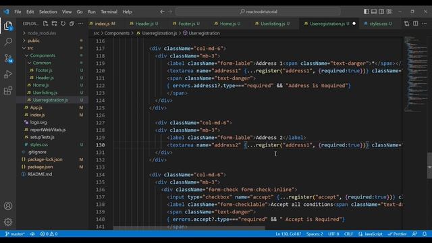The width and height of the screenshot is (432, 243).
Task: Click the New File icon in Explorer
Action: tap(45, 24)
